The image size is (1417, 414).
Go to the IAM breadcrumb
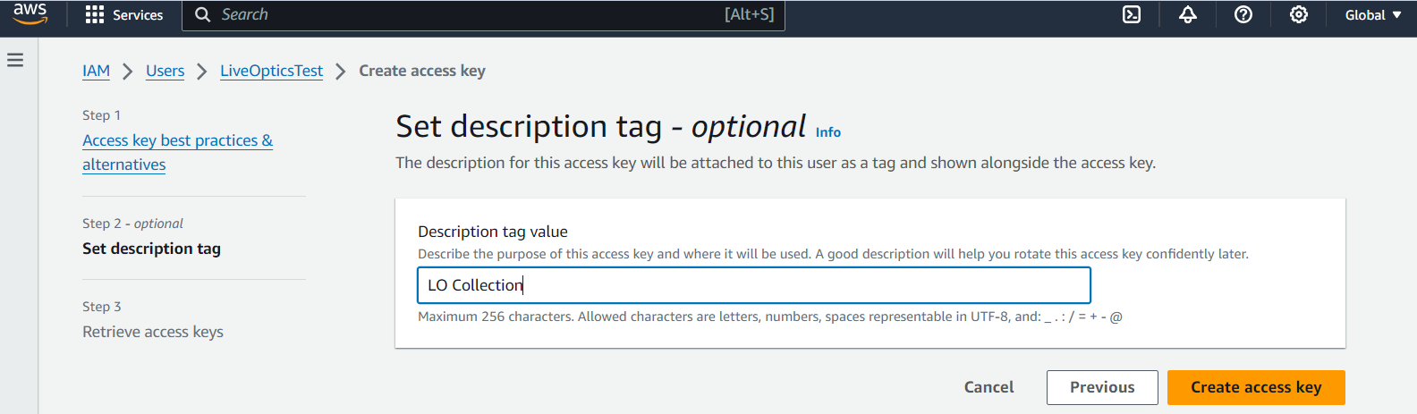[x=96, y=71]
